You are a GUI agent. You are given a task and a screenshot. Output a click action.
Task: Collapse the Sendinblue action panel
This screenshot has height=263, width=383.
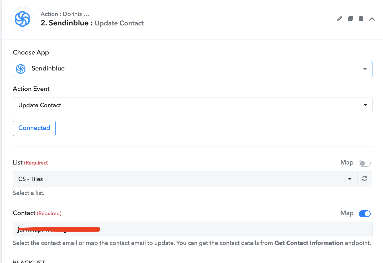[x=372, y=19]
